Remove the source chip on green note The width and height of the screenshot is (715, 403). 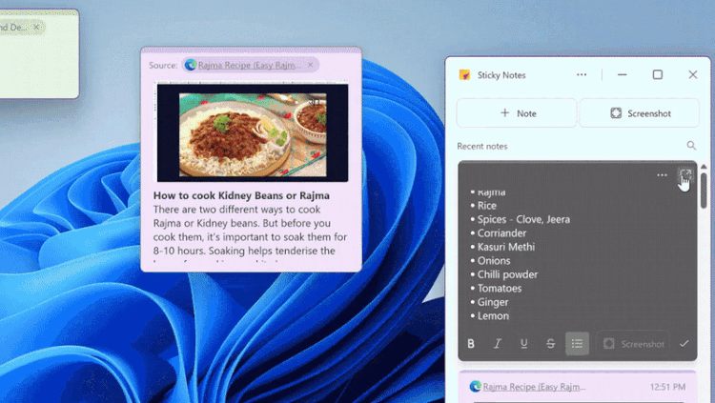click(36, 28)
